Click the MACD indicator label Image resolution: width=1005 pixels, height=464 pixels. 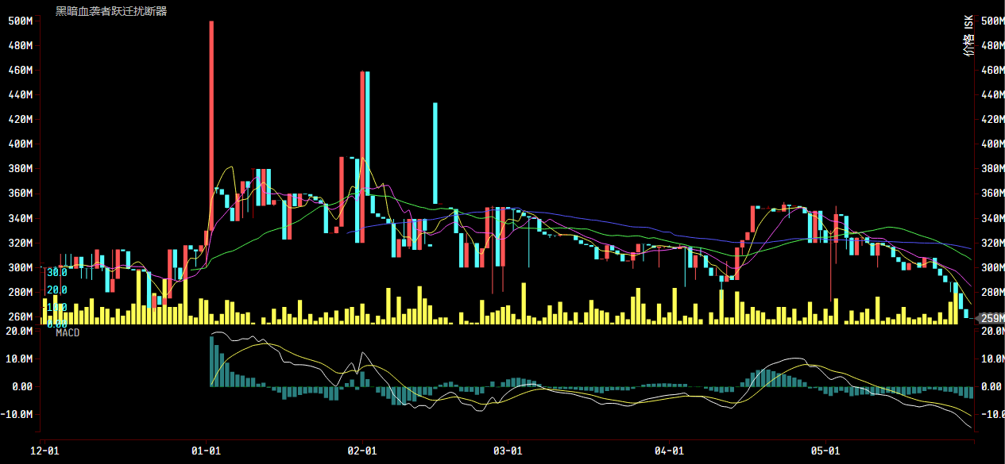68,333
